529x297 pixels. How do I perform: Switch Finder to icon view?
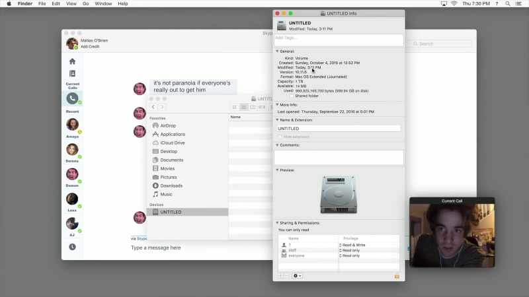[235, 107]
